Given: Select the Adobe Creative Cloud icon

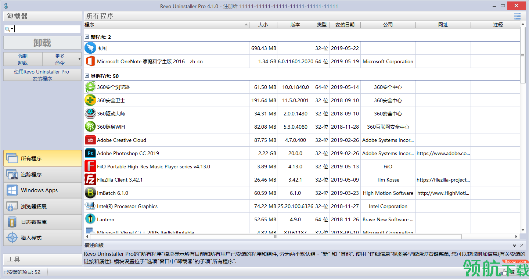Looking at the screenshot, I should [x=90, y=140].
